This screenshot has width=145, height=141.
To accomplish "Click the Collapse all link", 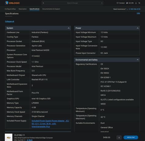I will pyautogui.click(x=9, y=21).
